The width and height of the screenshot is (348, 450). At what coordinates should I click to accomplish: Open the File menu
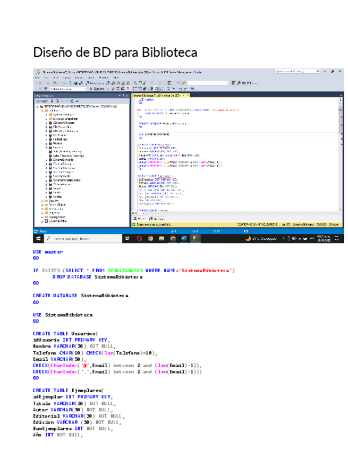tap(36, 77)
